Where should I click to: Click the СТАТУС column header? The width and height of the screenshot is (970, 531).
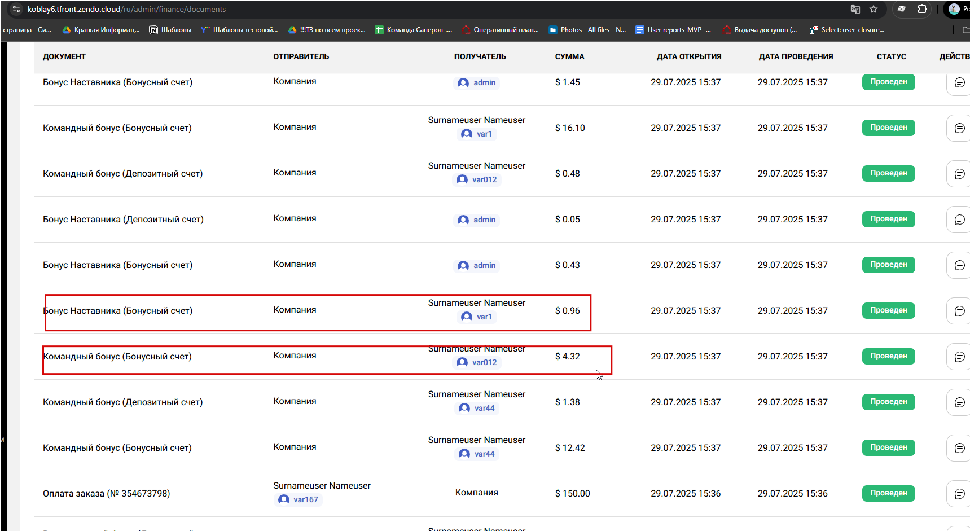coord(892,56)
